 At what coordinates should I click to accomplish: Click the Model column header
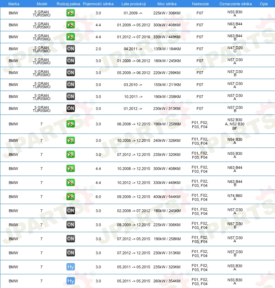(x=42, y=4)
